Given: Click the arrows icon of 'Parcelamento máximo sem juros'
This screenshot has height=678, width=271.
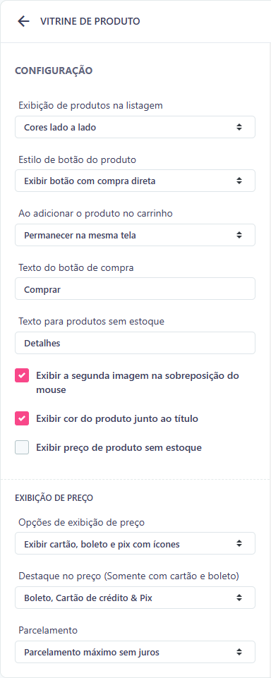Looking at the screenshot, I should [239, 652].
